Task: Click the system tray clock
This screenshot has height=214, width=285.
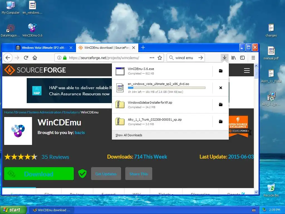Action: click(x=275, y=210)
